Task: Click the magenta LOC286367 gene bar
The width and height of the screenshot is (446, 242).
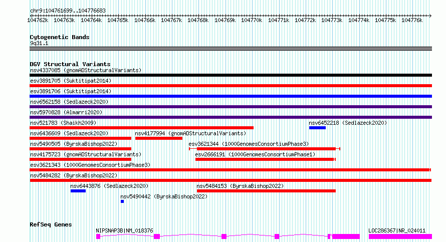Action: (x=400, y=236)
